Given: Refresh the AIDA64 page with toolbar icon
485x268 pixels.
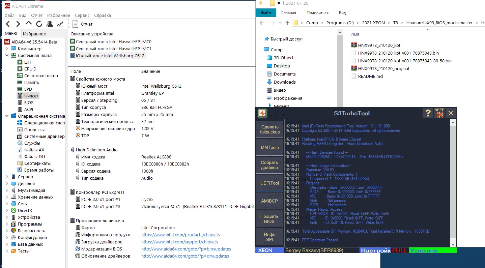Looking at the screenshot, I should (x=39, y=24).
